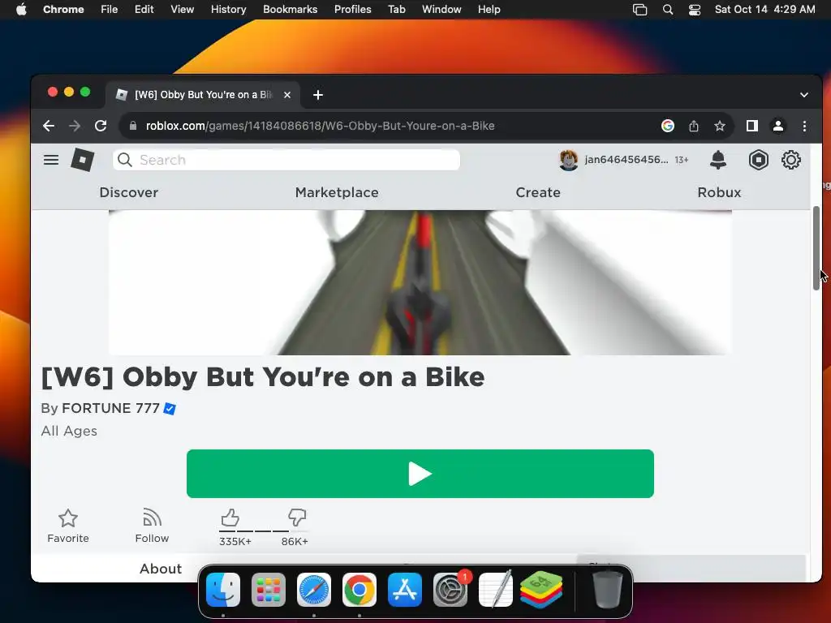Click the page vertical scrollbar thumb
831x623 pixels.
[x=816, y=248]
